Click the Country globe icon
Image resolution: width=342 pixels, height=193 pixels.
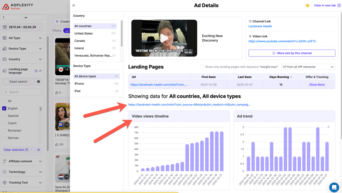pos(5,59)
